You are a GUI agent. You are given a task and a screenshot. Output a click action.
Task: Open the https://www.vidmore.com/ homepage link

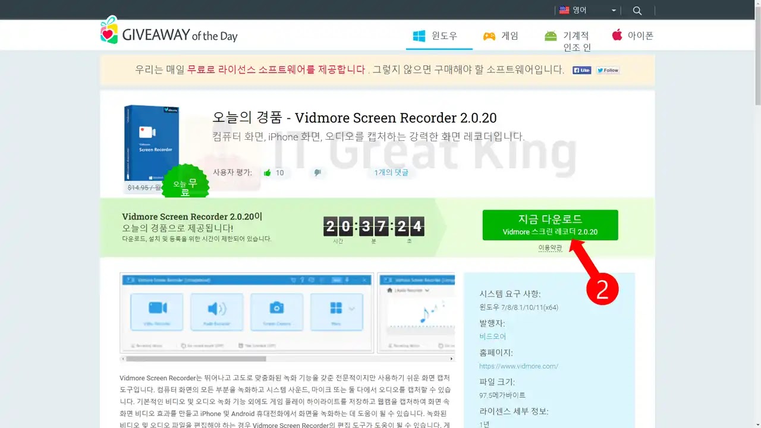tap(518, 366)
